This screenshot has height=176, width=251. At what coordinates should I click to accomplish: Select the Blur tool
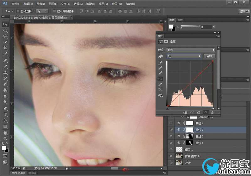pos(5,96)
